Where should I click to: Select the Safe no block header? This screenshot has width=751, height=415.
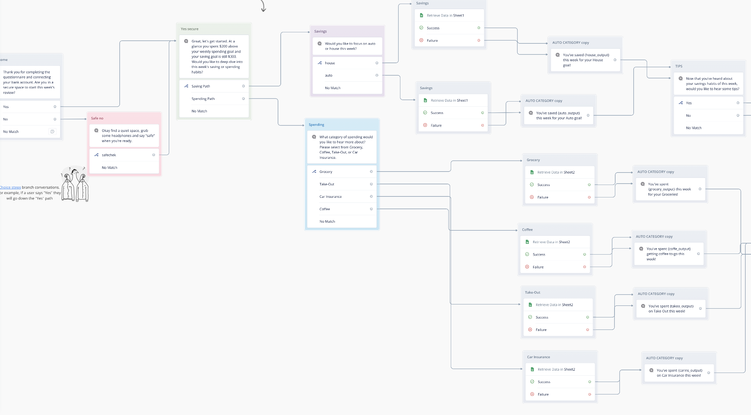click(x=97, y=118)
